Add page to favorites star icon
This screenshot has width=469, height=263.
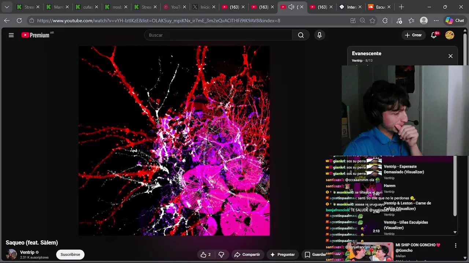373,20
